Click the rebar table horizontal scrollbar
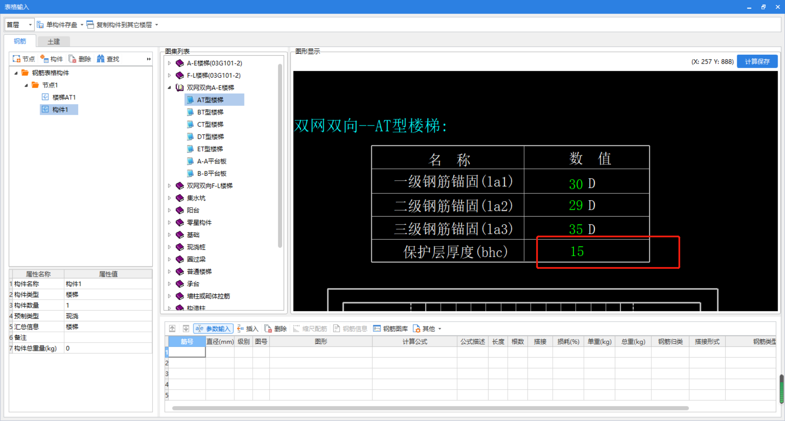785x421 pixels. tap(430, 408)
